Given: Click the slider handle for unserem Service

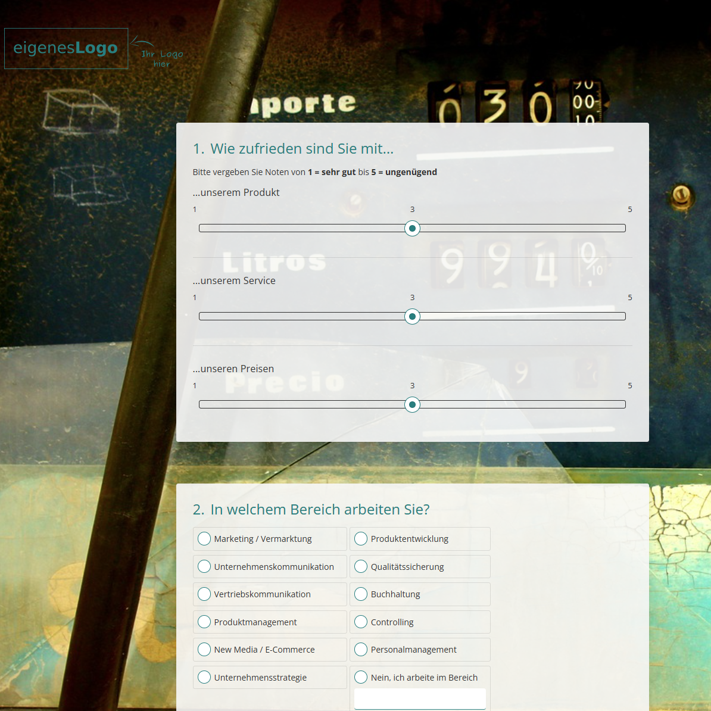Looking at the screenshot, I should (x=412, y=317).
